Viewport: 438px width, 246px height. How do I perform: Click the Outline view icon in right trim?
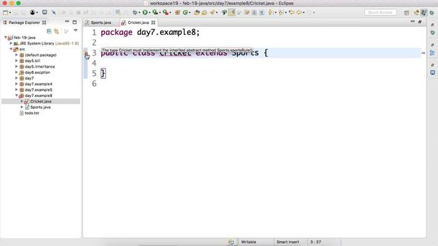[x=433, y=53]
